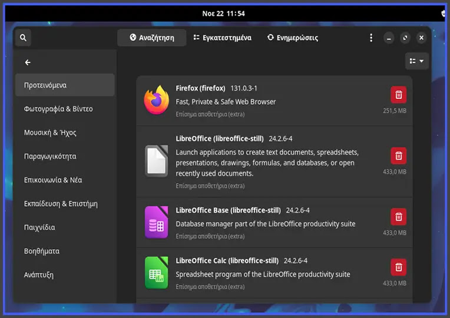This screenshot has width=450, height=318.
Task: Maximize the software manager window
Action: coord(405,38)
